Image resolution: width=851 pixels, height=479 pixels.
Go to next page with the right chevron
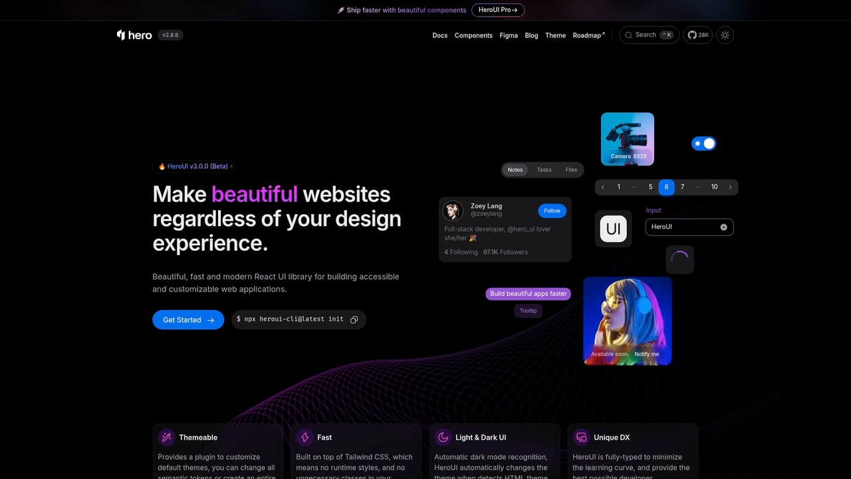pyautogui.click(x=730, y=187)
